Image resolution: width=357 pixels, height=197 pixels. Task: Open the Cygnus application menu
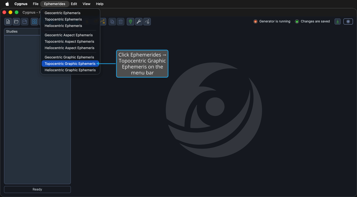click(21, 4)
